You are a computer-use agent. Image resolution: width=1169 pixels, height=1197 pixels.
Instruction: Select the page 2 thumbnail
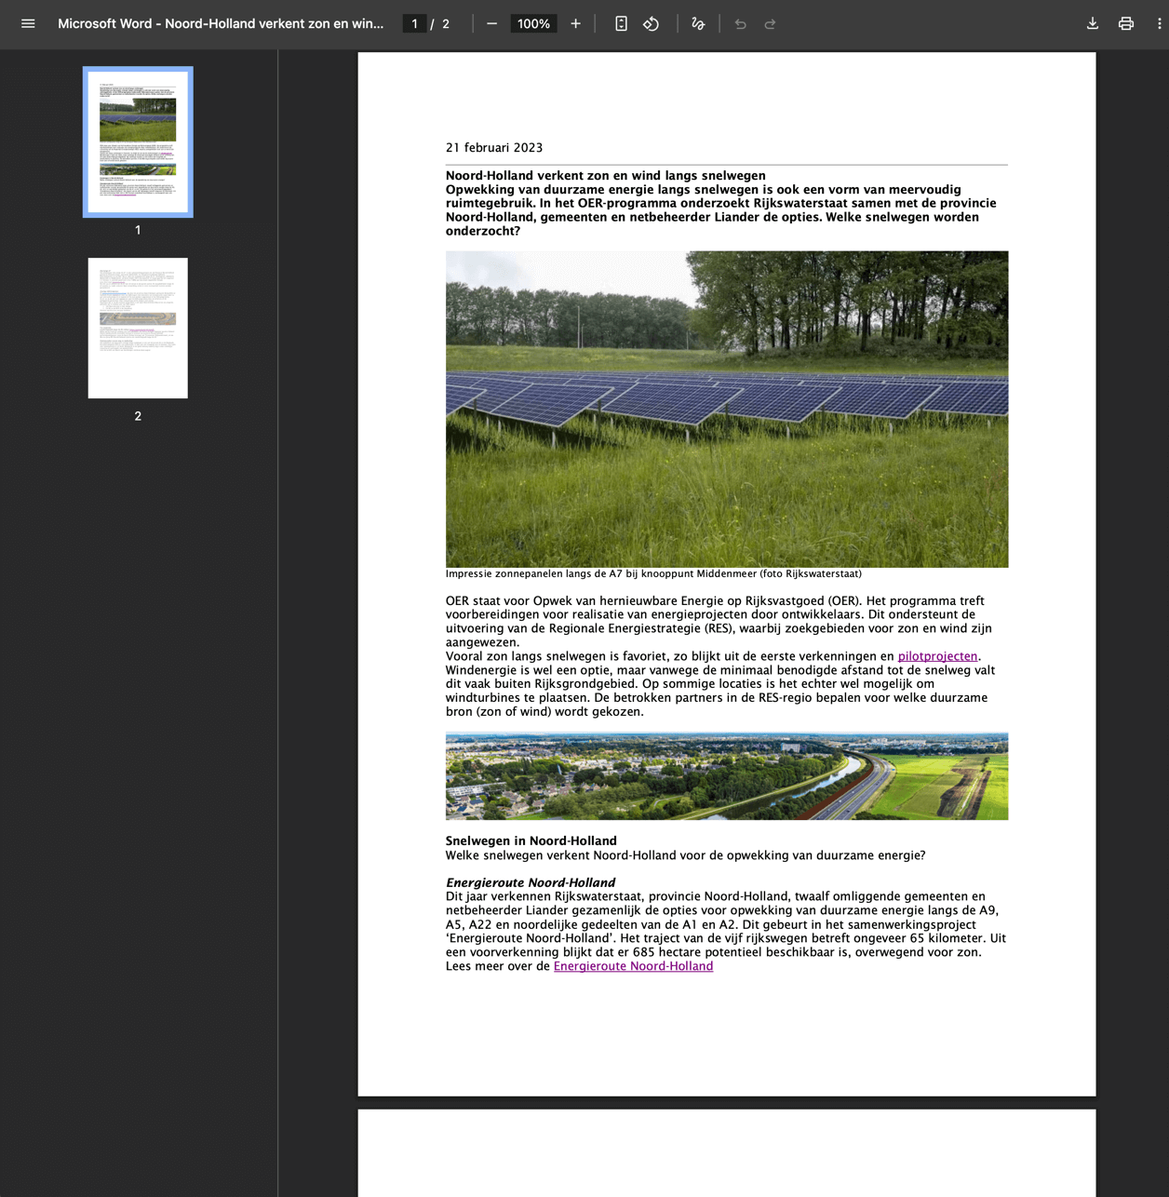pos(138,328)
